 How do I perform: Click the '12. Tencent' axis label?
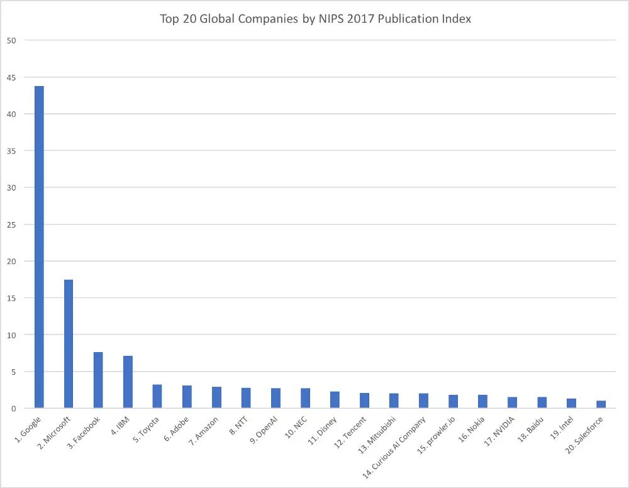tap(350, 432)
